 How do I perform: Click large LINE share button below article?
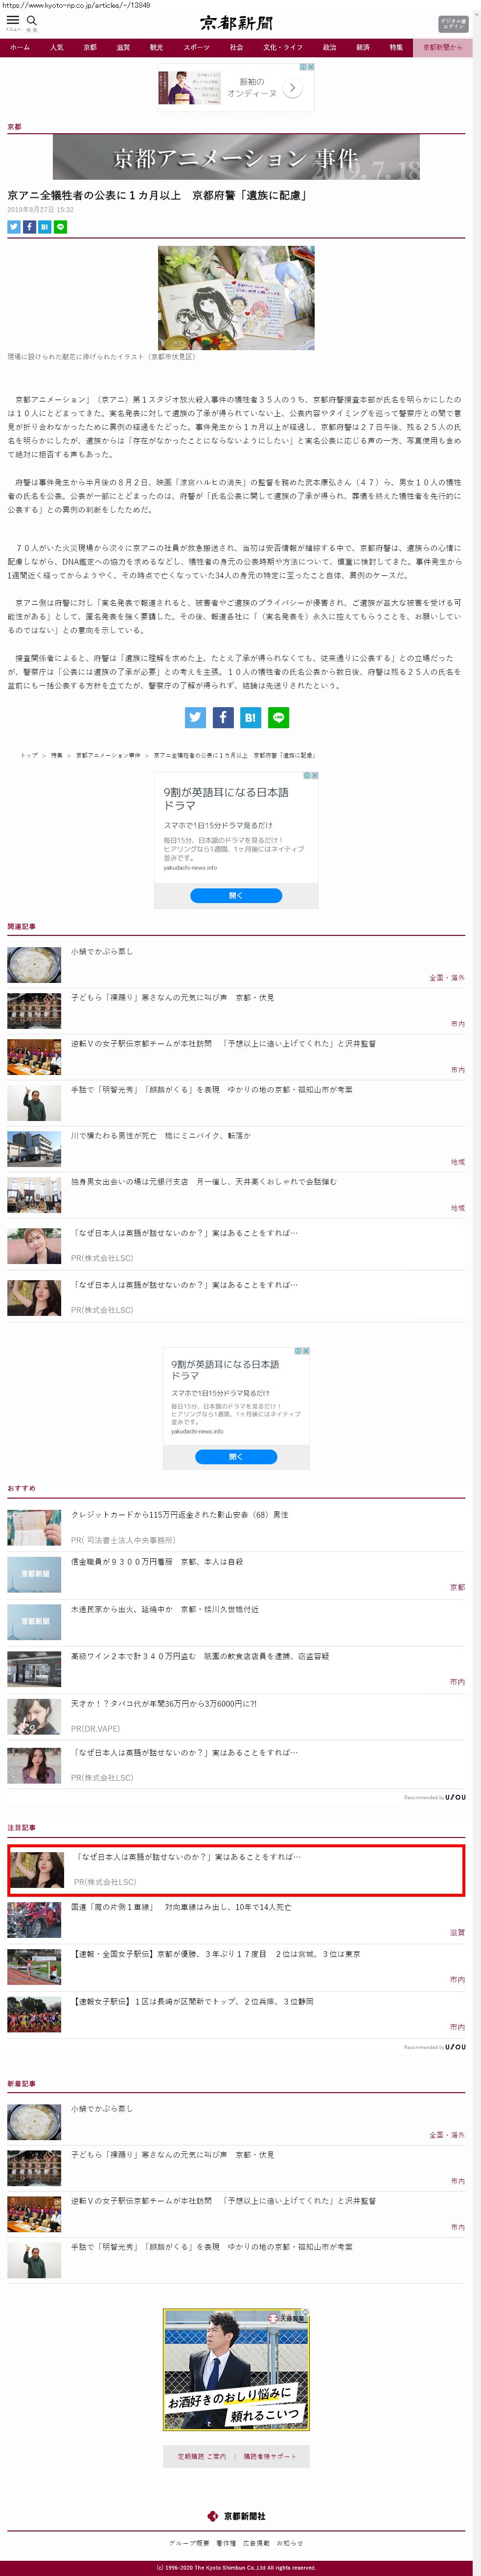(278, 717)
